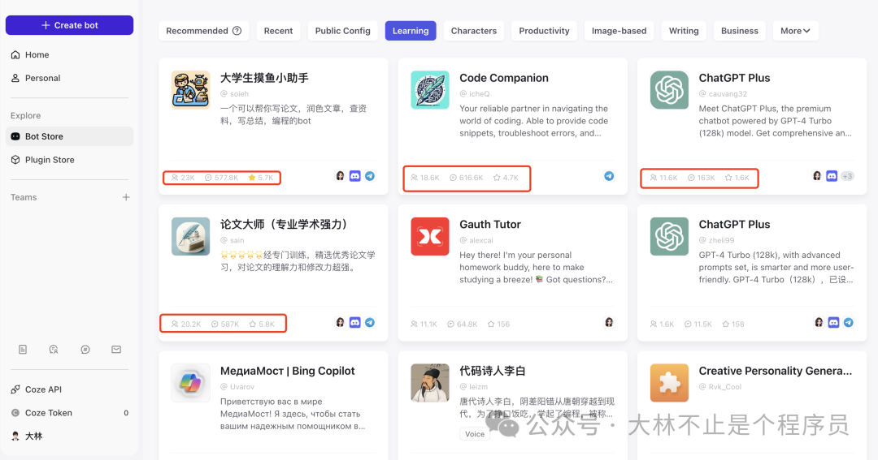Click the document icon in sidebar bottom row
This screenshot has width=878, height=460.
[x=23, y=350]
